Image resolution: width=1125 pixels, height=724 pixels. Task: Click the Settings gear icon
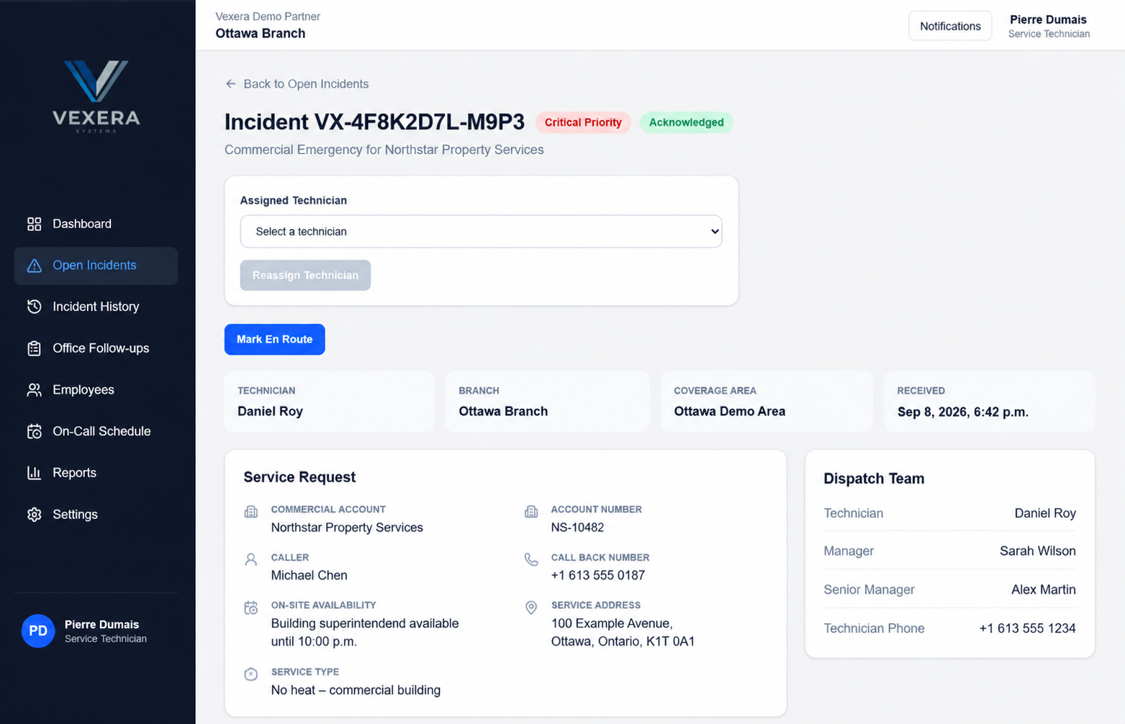[34, 515]
